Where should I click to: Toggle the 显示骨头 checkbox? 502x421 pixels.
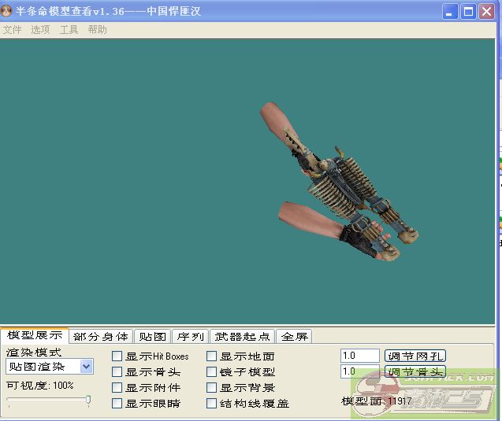coord(117,372)
